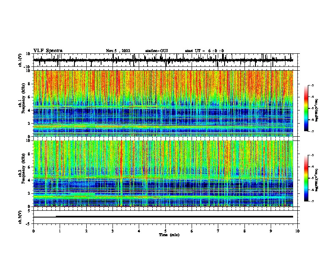Click the "6" kHz tick on ch.2 spectrogram axis
The height and width of the screenshot is (259, 335).
[x=29, y=167]
